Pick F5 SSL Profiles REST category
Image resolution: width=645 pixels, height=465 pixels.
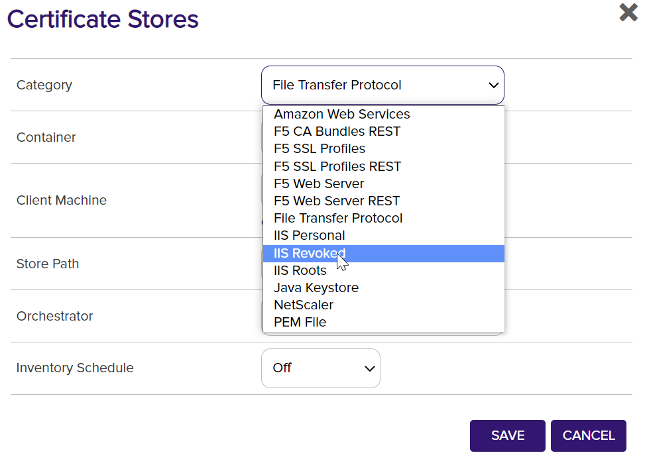[337, 166]
